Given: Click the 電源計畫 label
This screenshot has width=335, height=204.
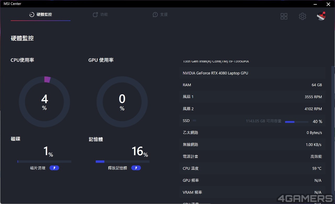Looking at the screenshot, I should tap(190, 156).
